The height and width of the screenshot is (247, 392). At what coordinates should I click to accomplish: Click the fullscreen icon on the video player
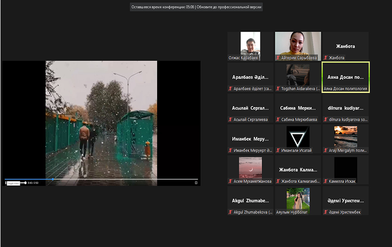(196, 183)
